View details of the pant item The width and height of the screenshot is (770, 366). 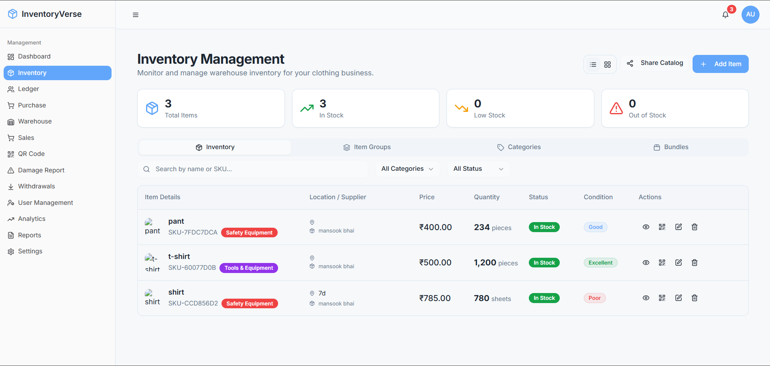(646, 227)
